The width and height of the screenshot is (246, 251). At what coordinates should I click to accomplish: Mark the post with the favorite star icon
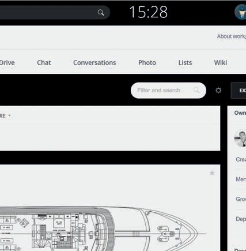pyautogui.click(x=212, y=173)
